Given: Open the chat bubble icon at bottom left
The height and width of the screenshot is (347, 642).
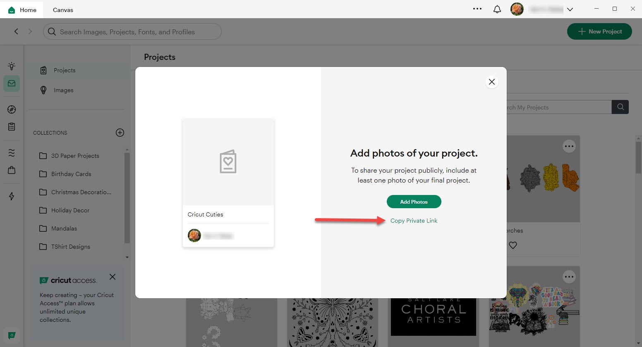Looking at the screenshot, I should point(12,335).
